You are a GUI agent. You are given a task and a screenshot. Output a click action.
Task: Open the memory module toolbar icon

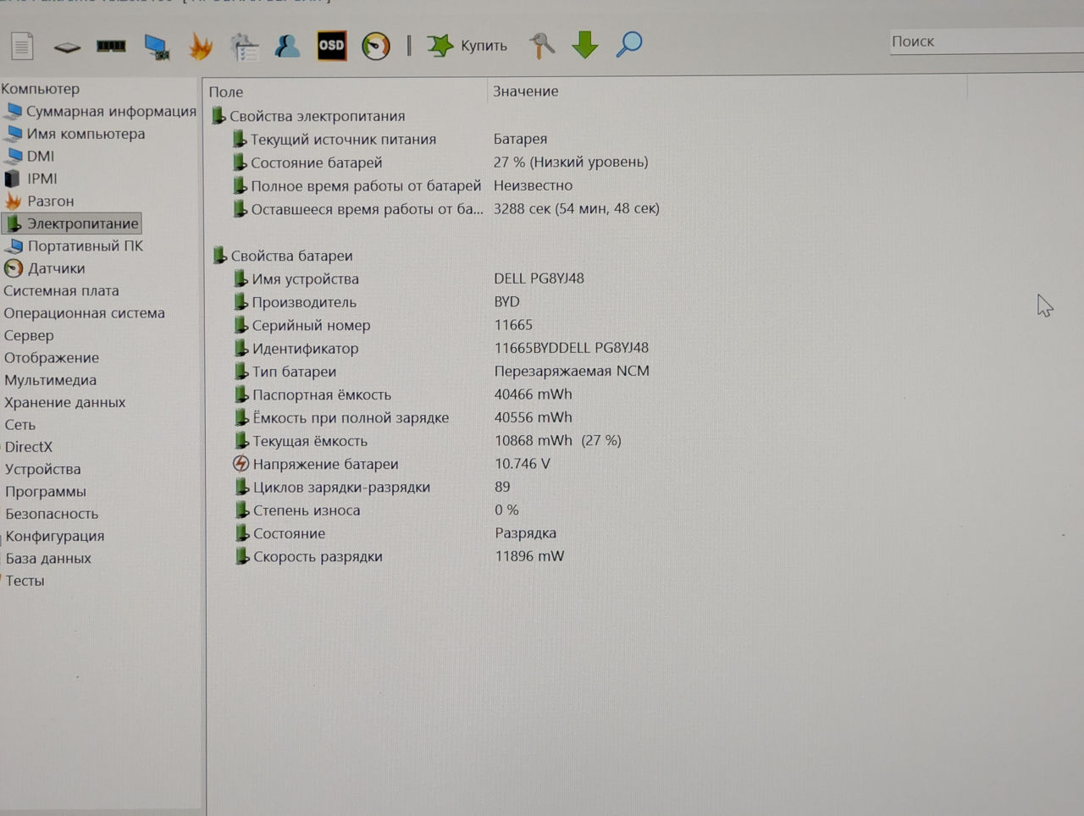pos(111,46)
